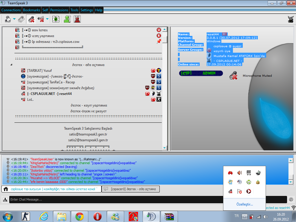Click the channel subscribe eye icon

(56, 19)
